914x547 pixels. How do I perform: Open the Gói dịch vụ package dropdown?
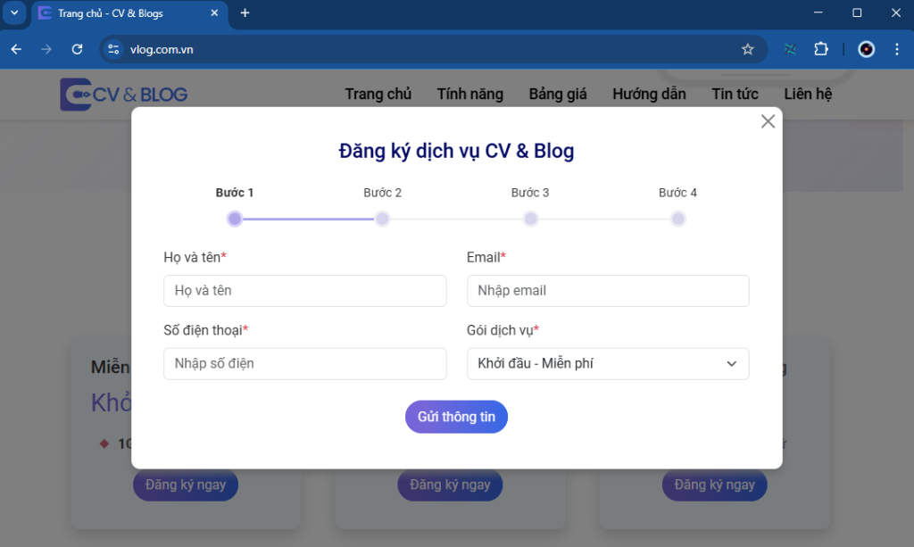608,363
